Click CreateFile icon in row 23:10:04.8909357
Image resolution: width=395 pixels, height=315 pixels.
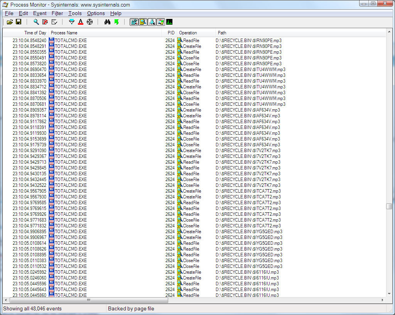(x=180, y=110)
